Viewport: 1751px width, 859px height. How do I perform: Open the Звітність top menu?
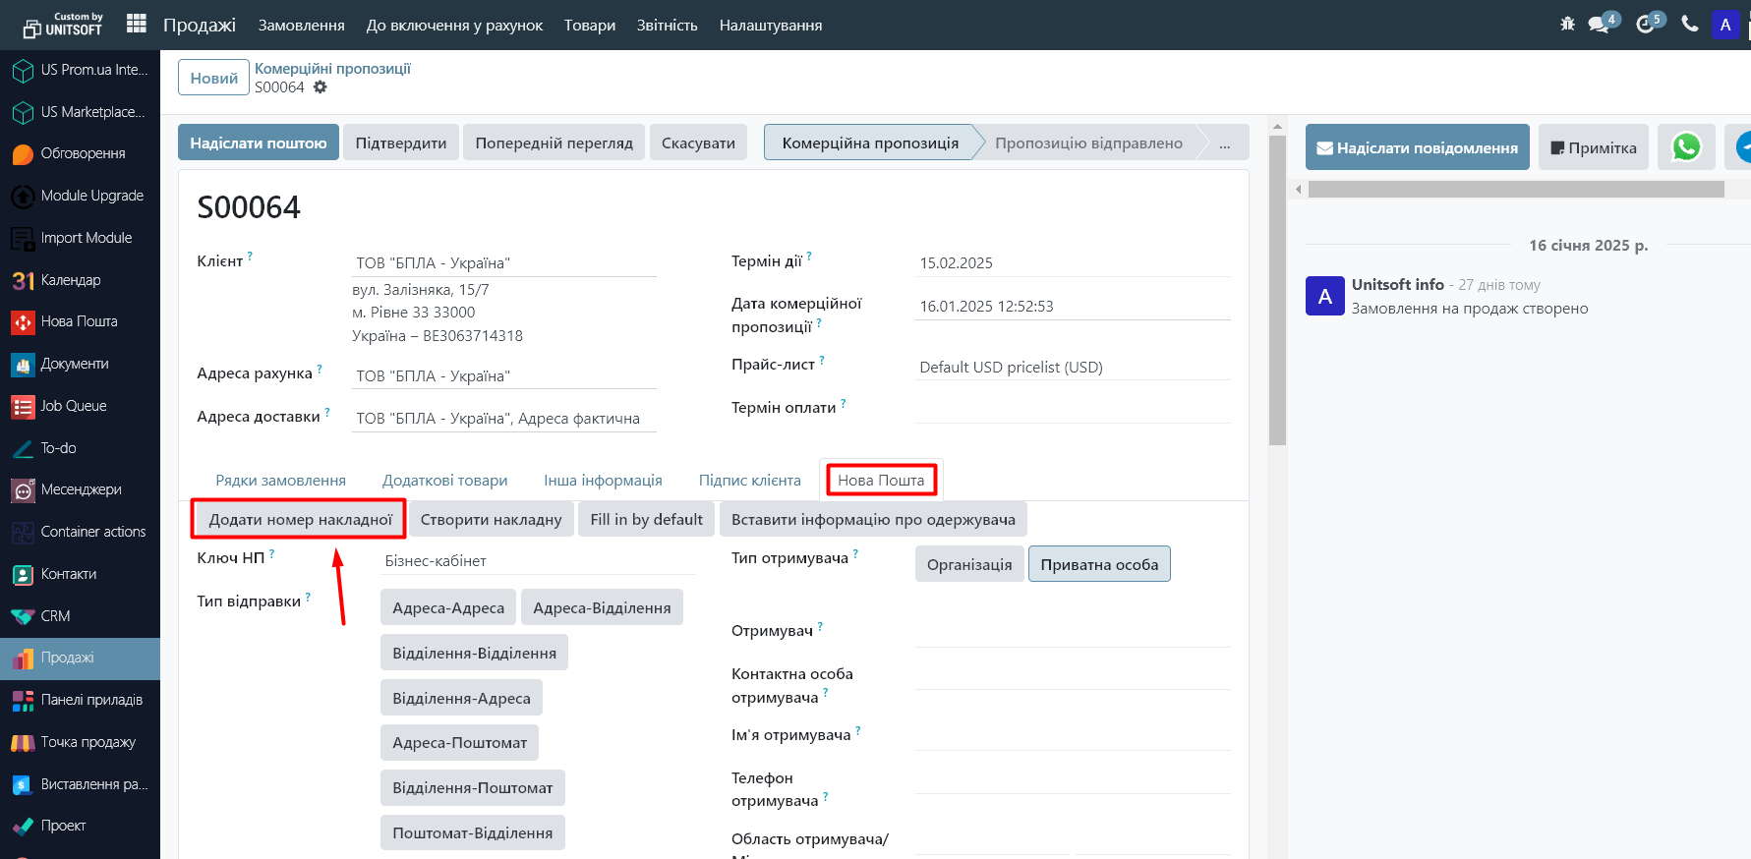(667, 25)
